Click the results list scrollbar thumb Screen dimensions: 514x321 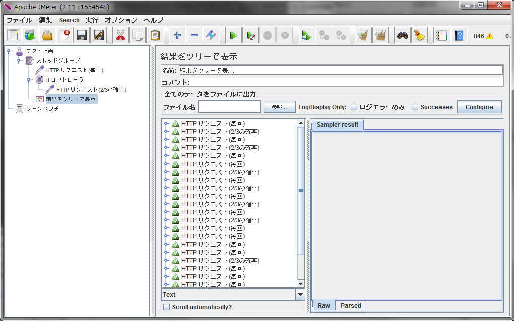pos(300,190)
